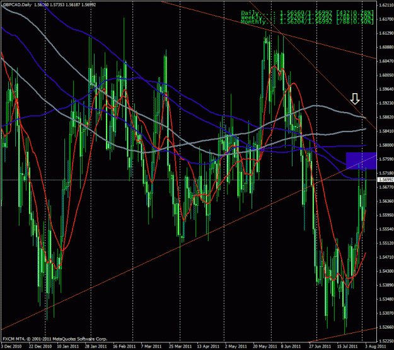Click the 13 Apr 2011 date label
394x350 pixels.
(x=208, y=346)
